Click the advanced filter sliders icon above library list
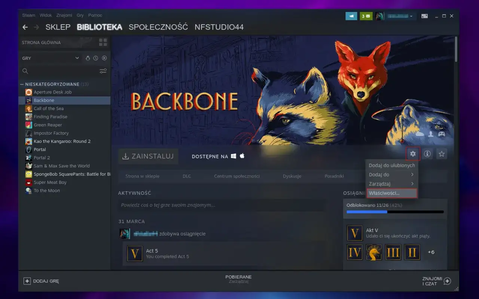 (x=103, y=71)
